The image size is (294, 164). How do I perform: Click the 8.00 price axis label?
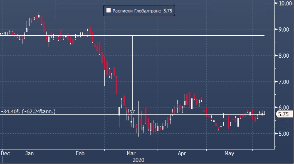coord(284,56)
